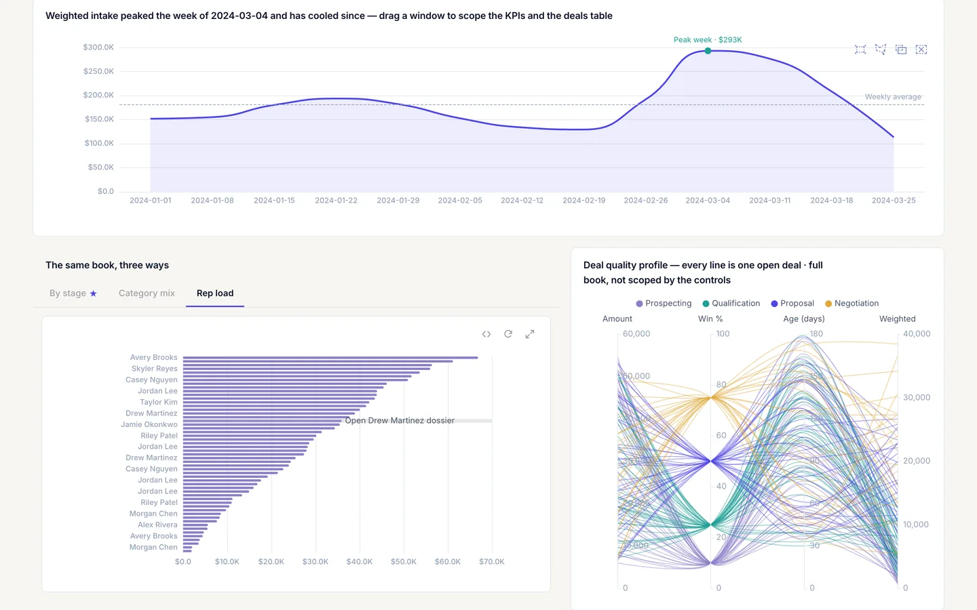Click the Weighted axis header

(x=898, y=319)
